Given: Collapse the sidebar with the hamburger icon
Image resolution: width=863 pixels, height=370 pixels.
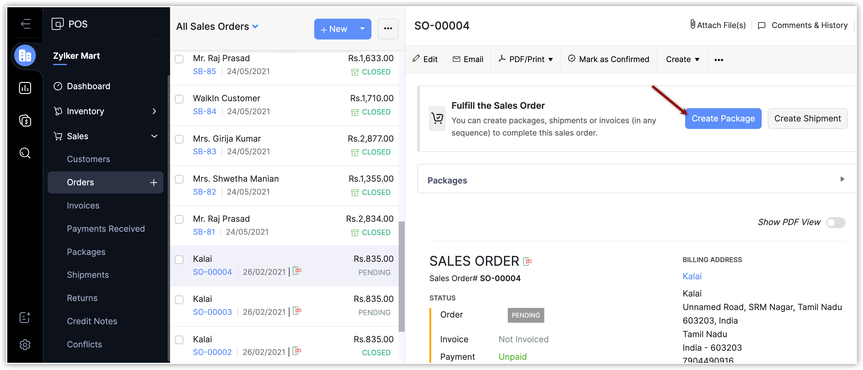Looking at the screenshot, I should [x=25, y=24].
